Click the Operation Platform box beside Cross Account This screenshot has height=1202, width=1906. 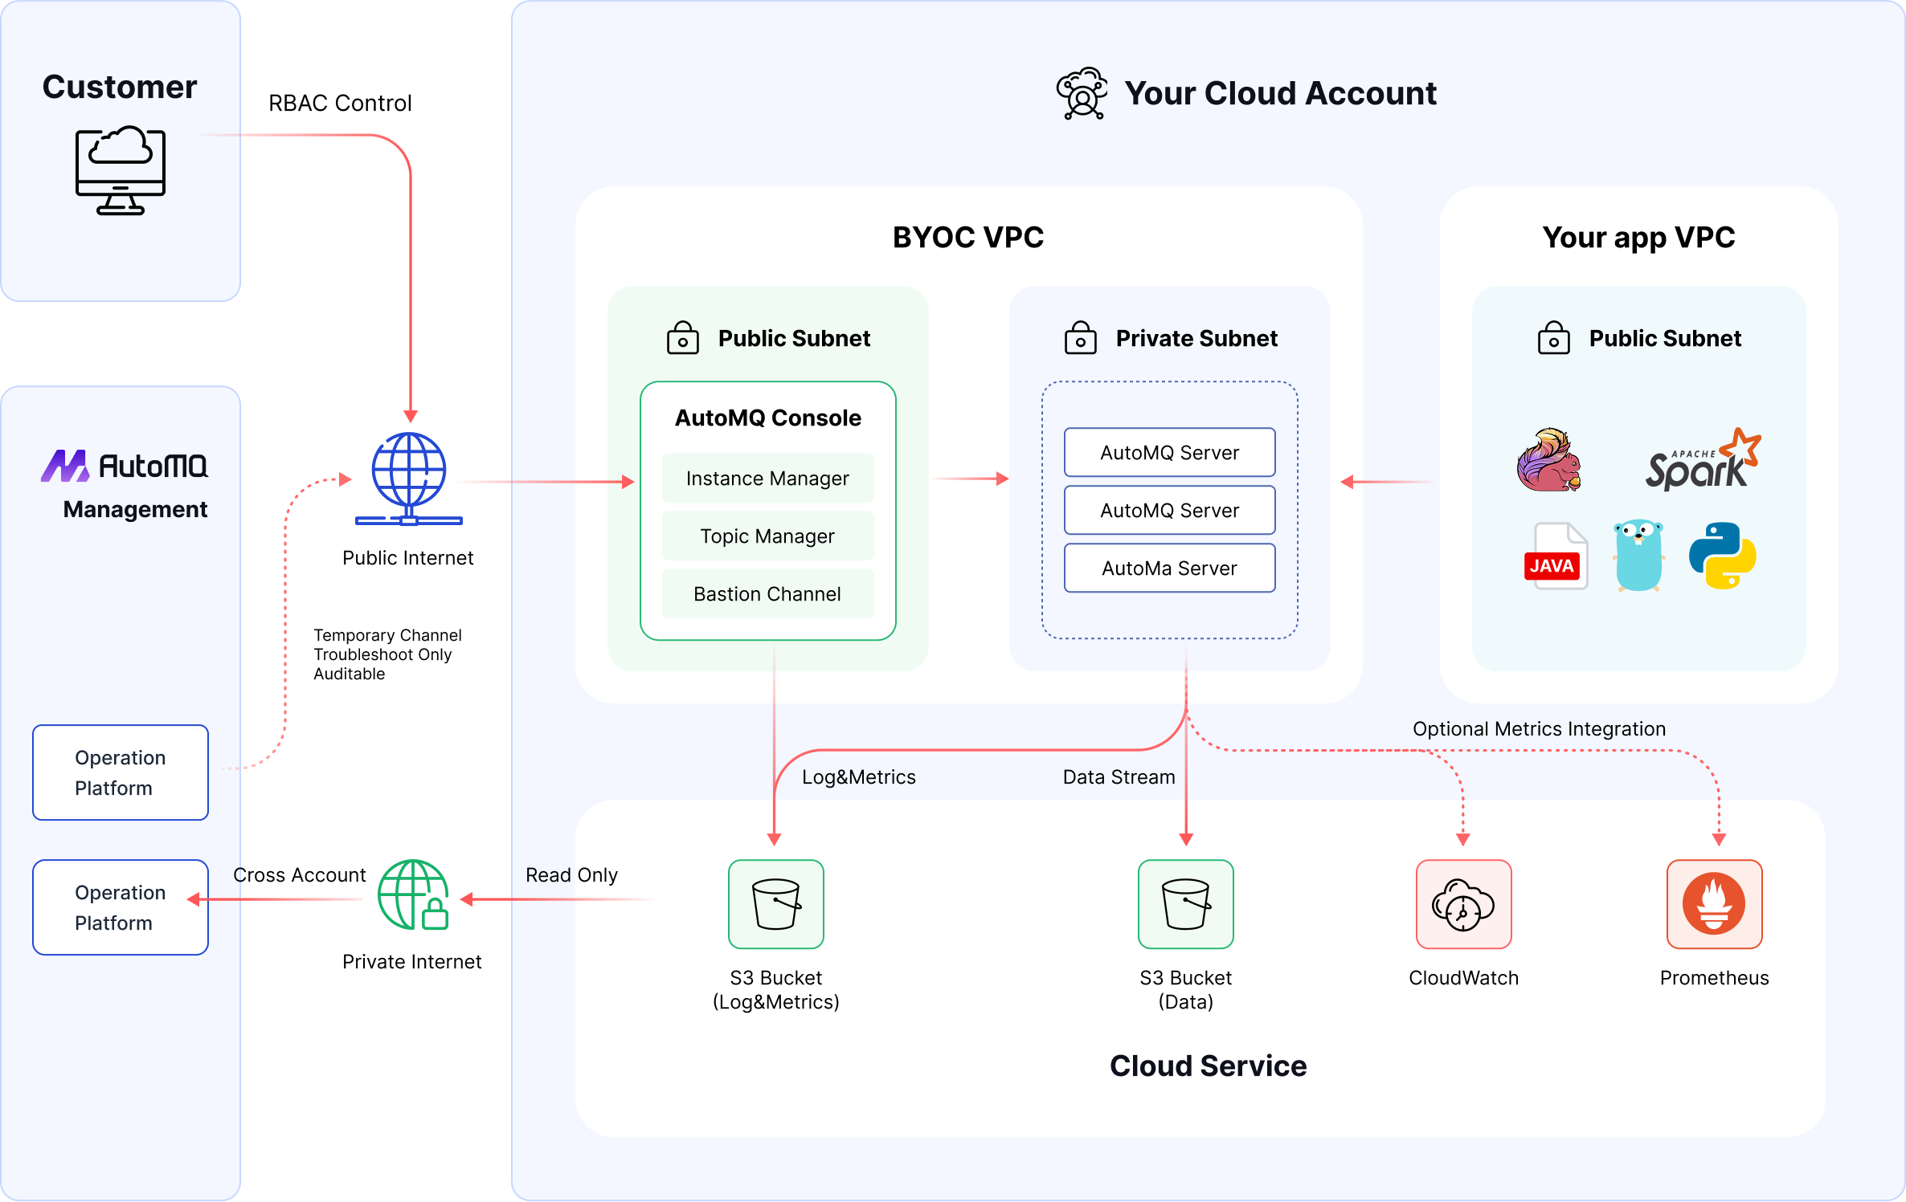(121, 907)
